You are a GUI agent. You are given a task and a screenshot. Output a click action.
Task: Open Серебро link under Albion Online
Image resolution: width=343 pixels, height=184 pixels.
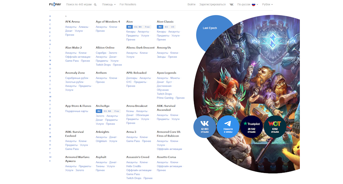(101, 53)
